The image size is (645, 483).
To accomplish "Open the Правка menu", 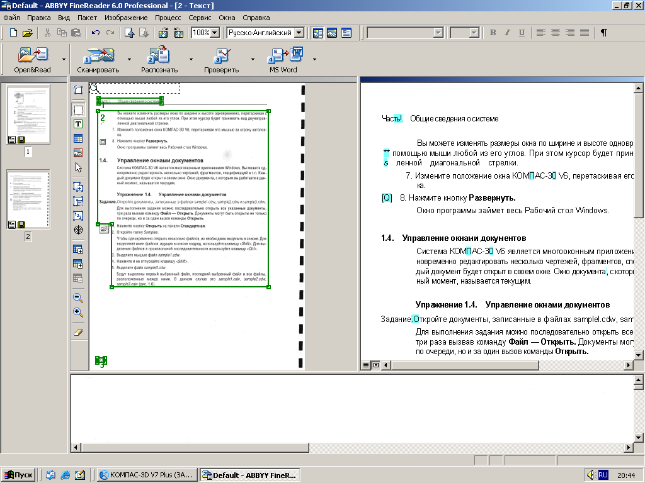I will tap(38, 18).
